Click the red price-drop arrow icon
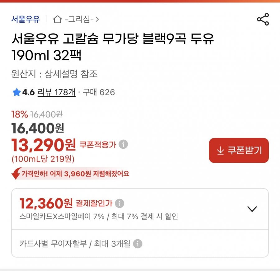This screenshot has height=271, width=280. pos(16,173)
